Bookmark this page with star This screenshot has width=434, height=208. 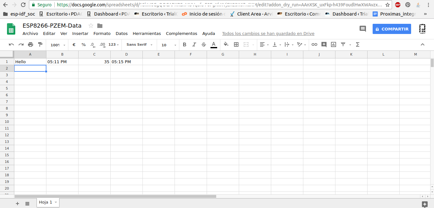388,5
